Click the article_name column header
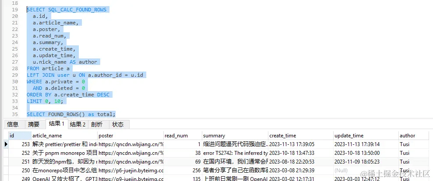The image size is (433, 181). 64,136
